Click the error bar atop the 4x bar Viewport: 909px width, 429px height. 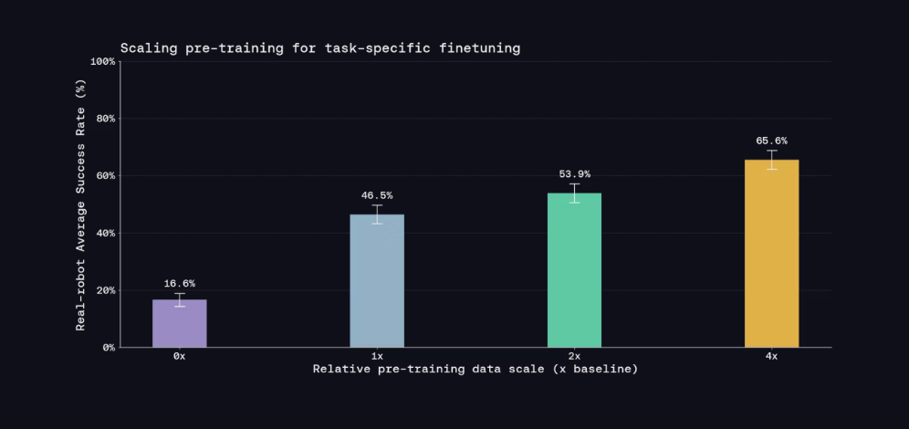[x=771, y=160]
